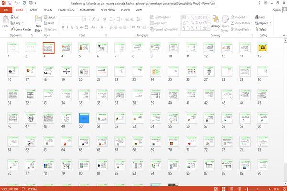Switch to Reading View icon

coord(232,189)
